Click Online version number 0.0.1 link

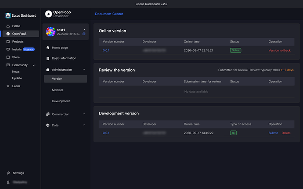click(106, 50)
